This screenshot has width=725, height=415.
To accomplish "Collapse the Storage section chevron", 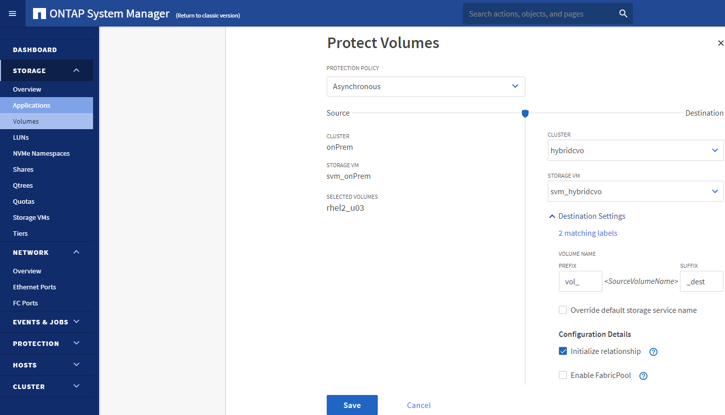I will [x=76, y=71].
